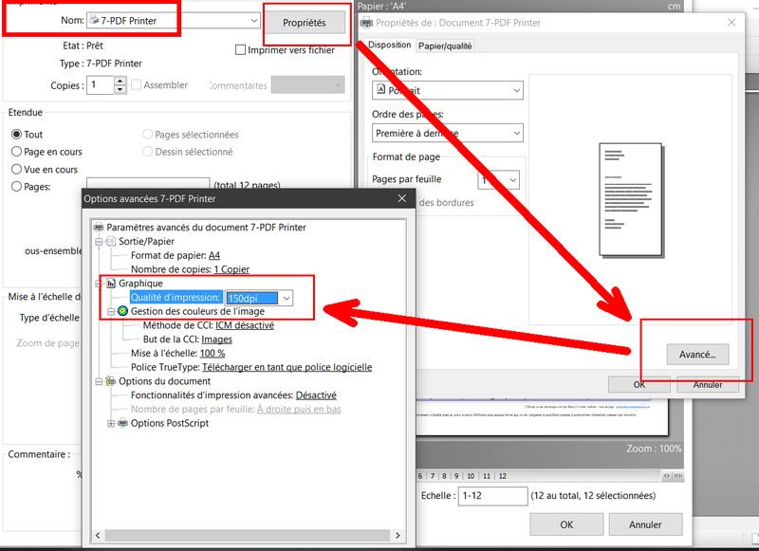The height and width of the screenshot is (551, 759).
Task: Click OK in the print dialog
Action: pos(566,524)
